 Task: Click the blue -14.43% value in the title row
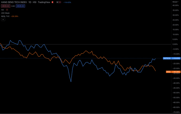pos(67,2)
